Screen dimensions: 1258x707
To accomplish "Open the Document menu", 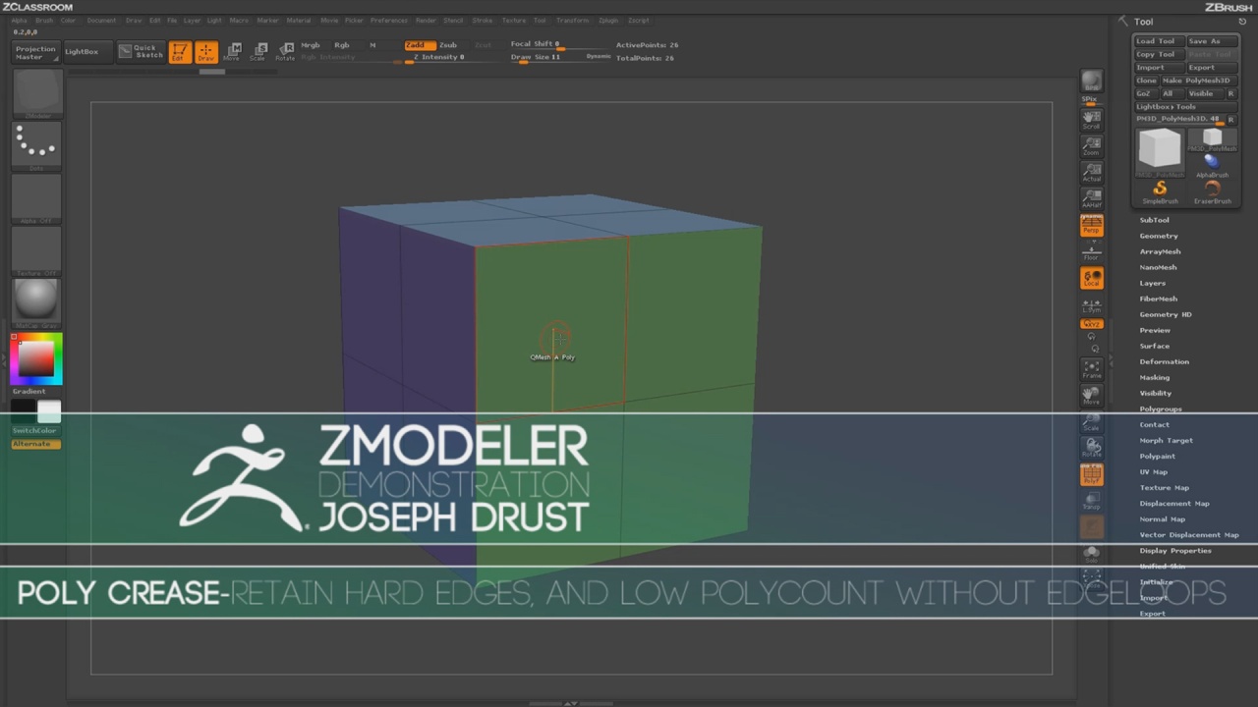I will pos(101,21).
